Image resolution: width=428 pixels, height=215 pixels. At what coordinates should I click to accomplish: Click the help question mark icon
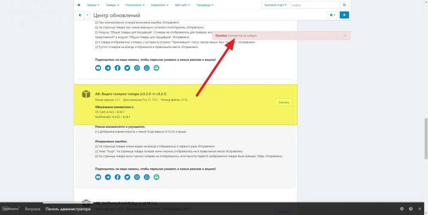pyautogui.click(x=411, y=209)
